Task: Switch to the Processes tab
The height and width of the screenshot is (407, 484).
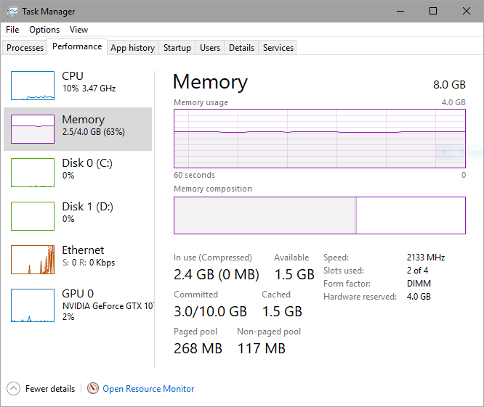Action: pos(25,48)
